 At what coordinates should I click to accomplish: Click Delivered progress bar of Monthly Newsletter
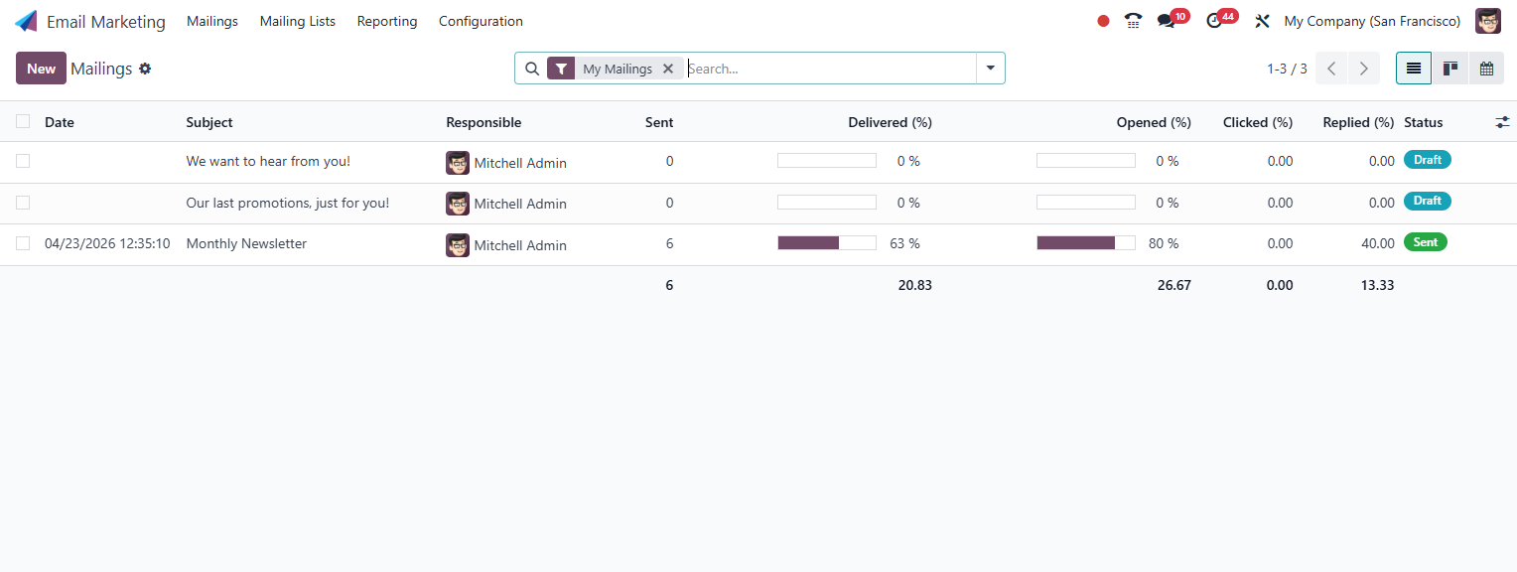[827, 242]
